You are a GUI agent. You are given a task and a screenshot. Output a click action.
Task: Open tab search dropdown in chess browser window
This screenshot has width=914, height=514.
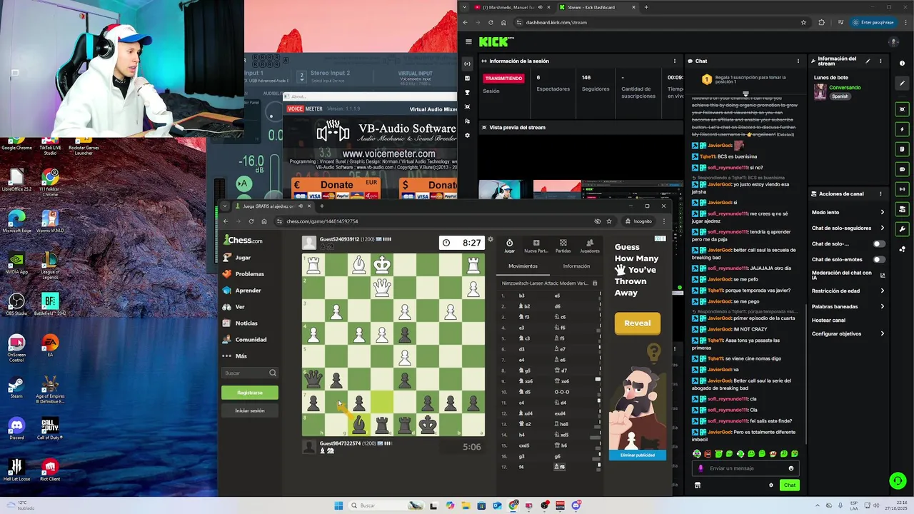(x=226, y=206)
